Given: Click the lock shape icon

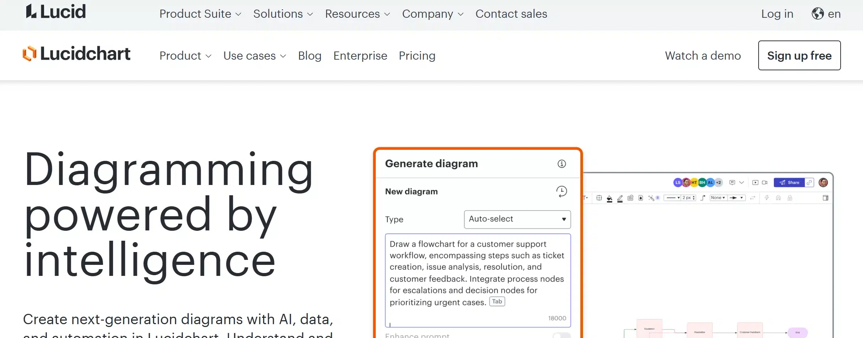Looking at the screenshot, I should tap(790, 198).
